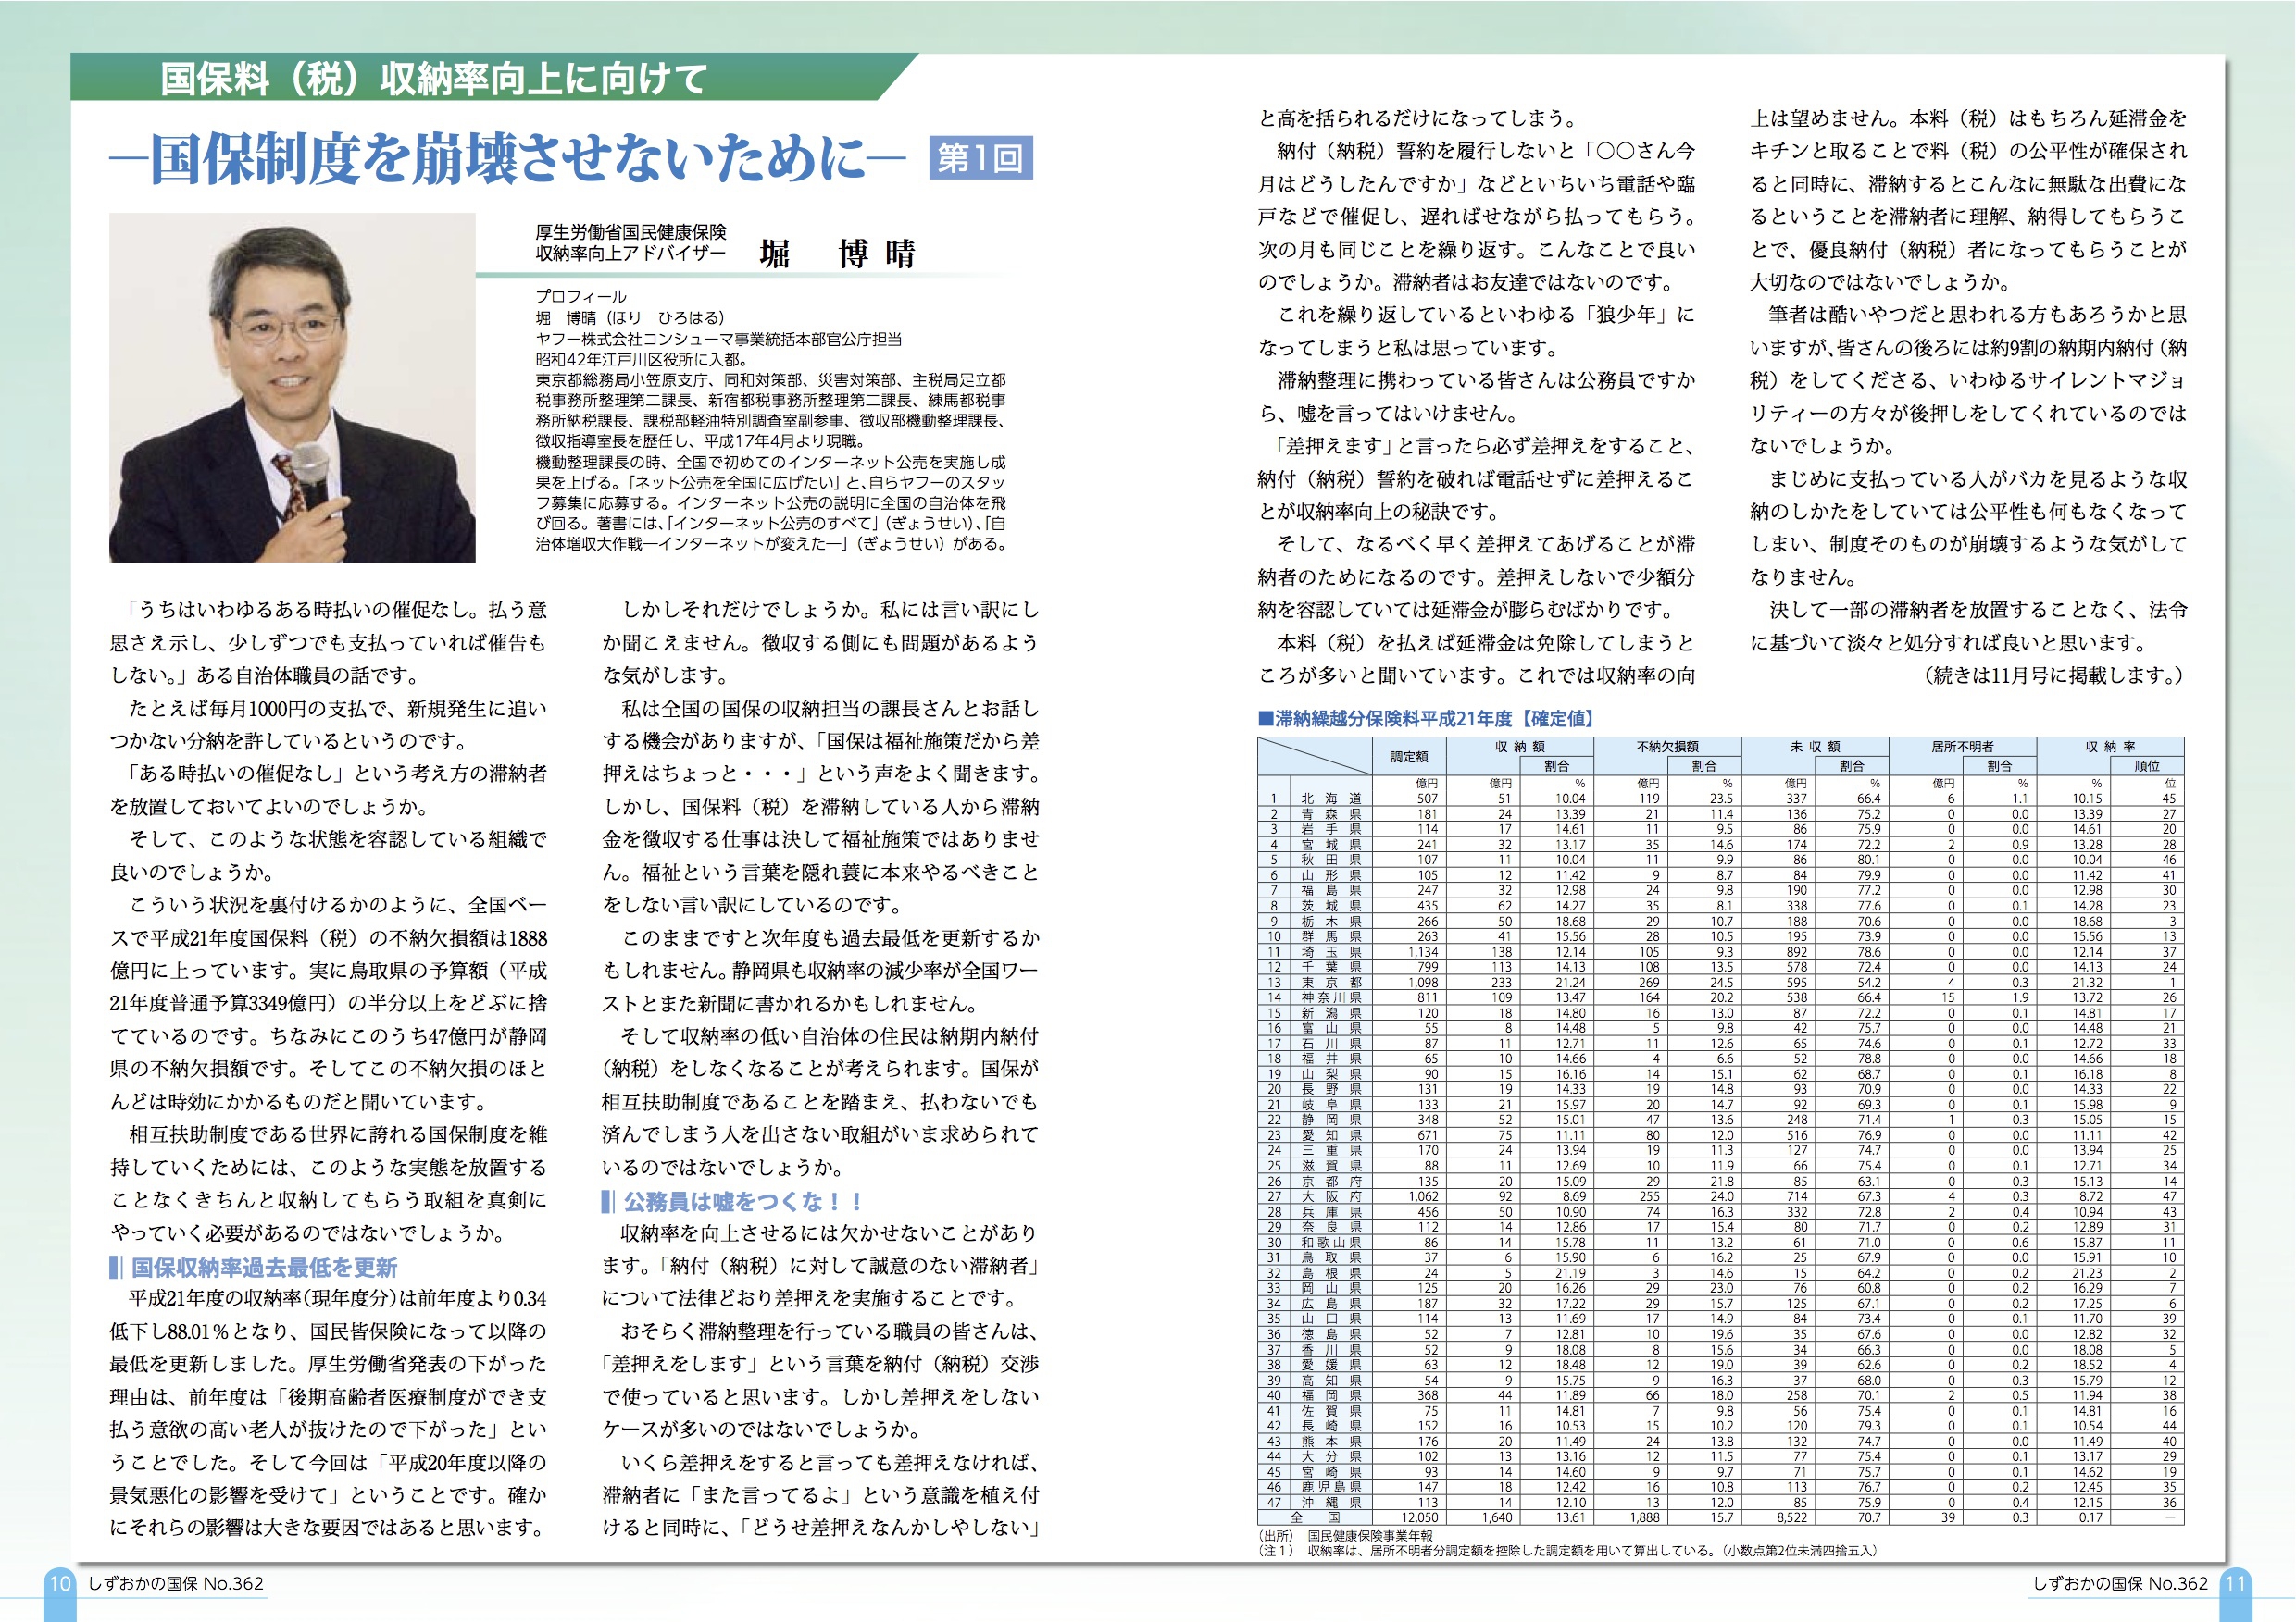
Task: Click the '和歌山県' row name
Action: [x=1331, y=1243]
